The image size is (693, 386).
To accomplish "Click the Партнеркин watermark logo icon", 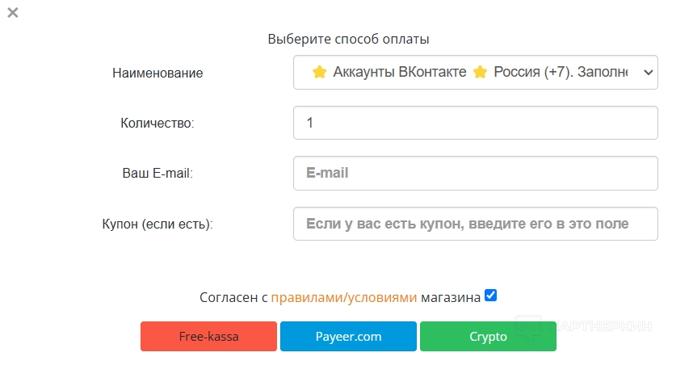I will point(528,327).
